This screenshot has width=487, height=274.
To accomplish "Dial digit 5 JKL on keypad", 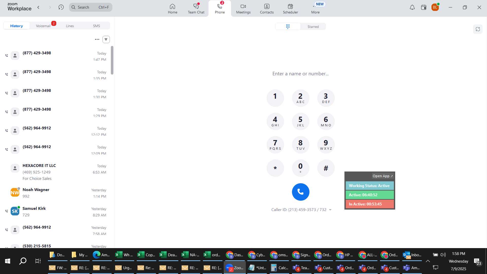I will pos(301,121).
